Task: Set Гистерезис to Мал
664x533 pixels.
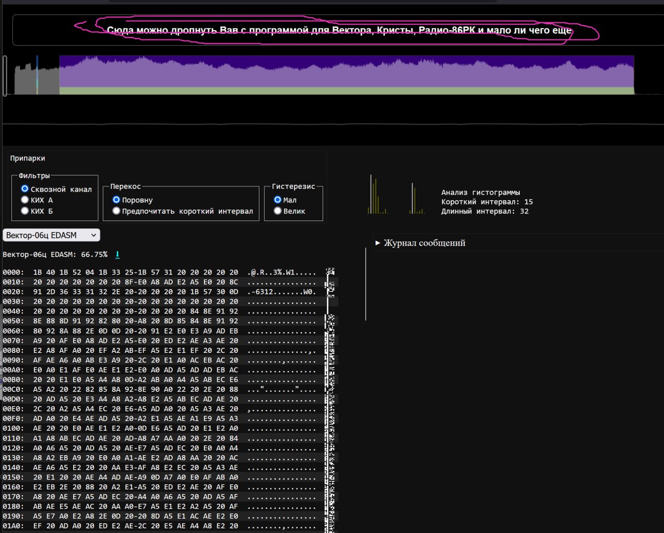Action: (278, 200)
